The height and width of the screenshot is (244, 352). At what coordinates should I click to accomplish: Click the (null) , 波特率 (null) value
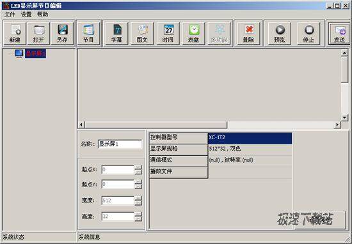click(250, 161)
